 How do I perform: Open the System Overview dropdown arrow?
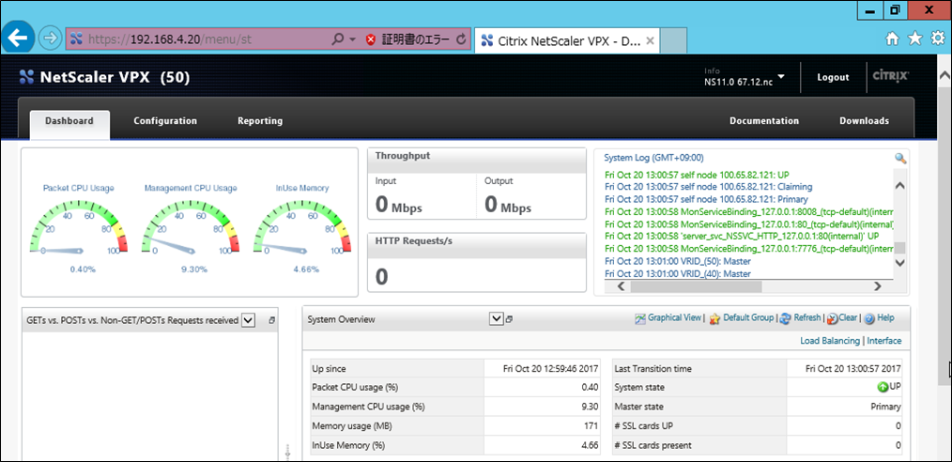coord(496,318)
